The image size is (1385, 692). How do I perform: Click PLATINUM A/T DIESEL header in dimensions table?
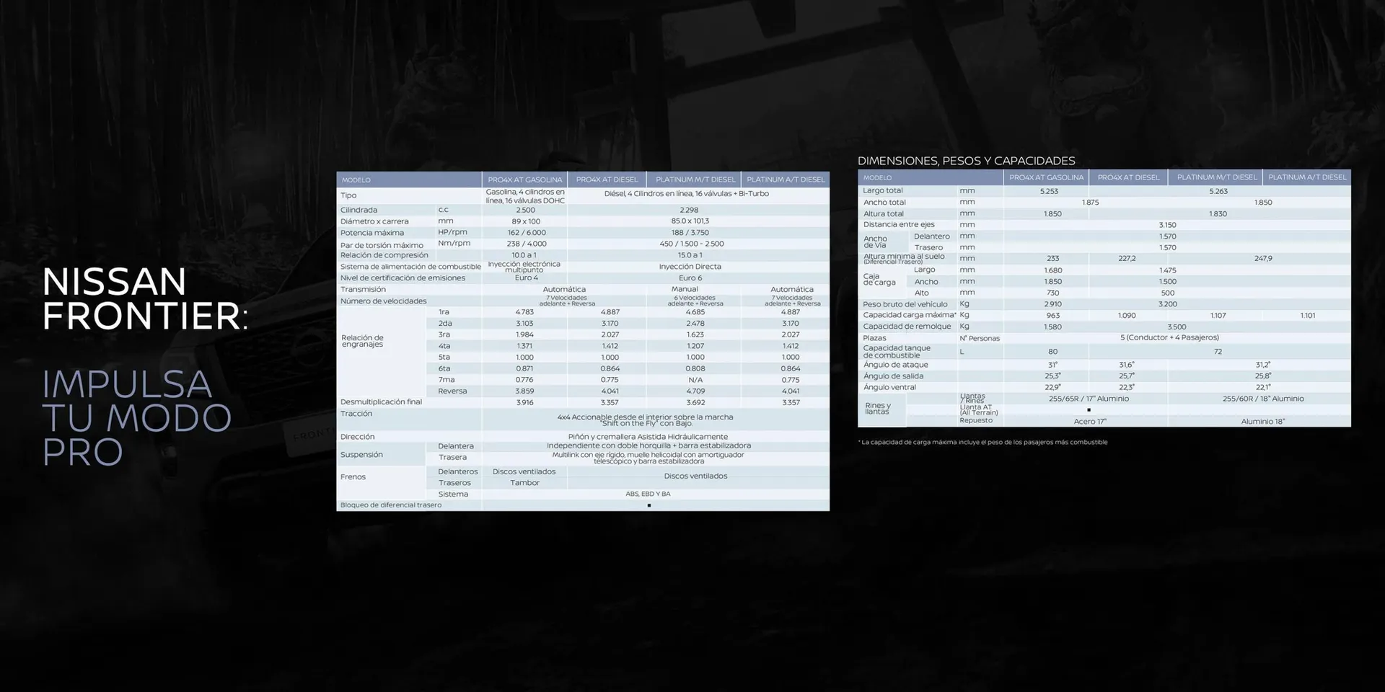click(x=1306, y=177)
